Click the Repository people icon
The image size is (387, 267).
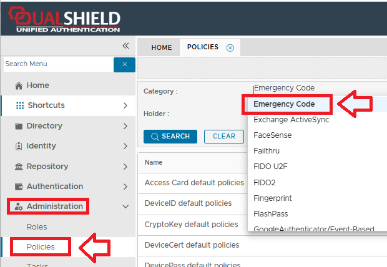[x=19, y=167]
